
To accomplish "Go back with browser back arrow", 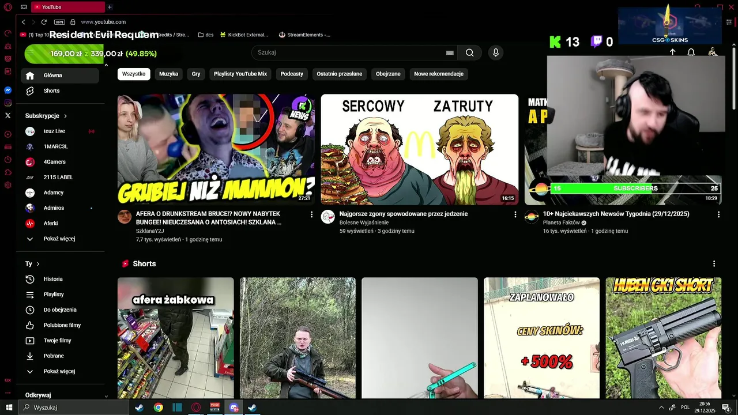I will 23,22.
